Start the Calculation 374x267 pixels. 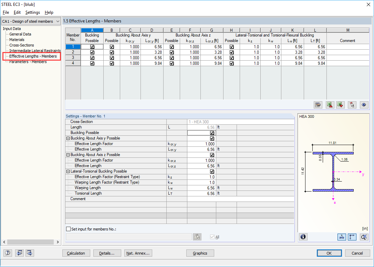[76, 253]
